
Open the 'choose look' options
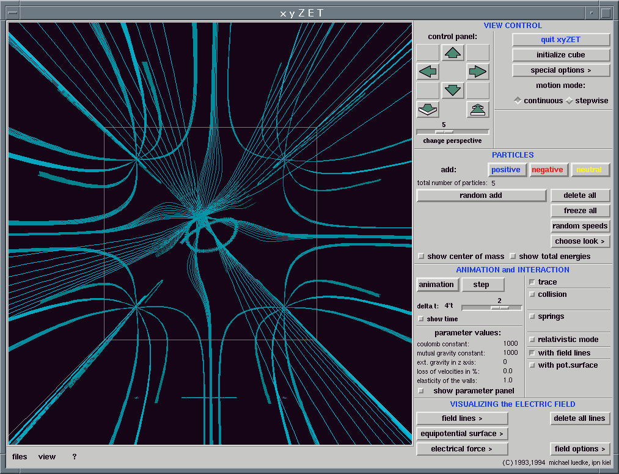(580, 241)
